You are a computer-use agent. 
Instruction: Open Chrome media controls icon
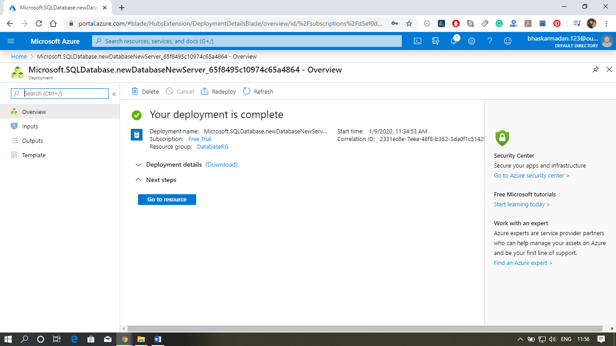point(577,23)
